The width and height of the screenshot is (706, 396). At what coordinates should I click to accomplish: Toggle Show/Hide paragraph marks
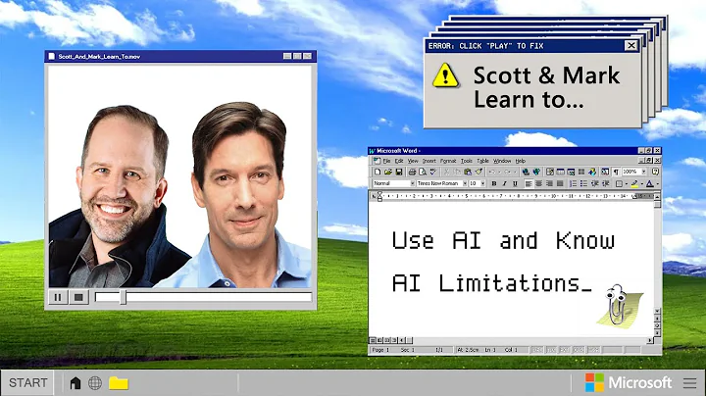(x=616, y=172)
